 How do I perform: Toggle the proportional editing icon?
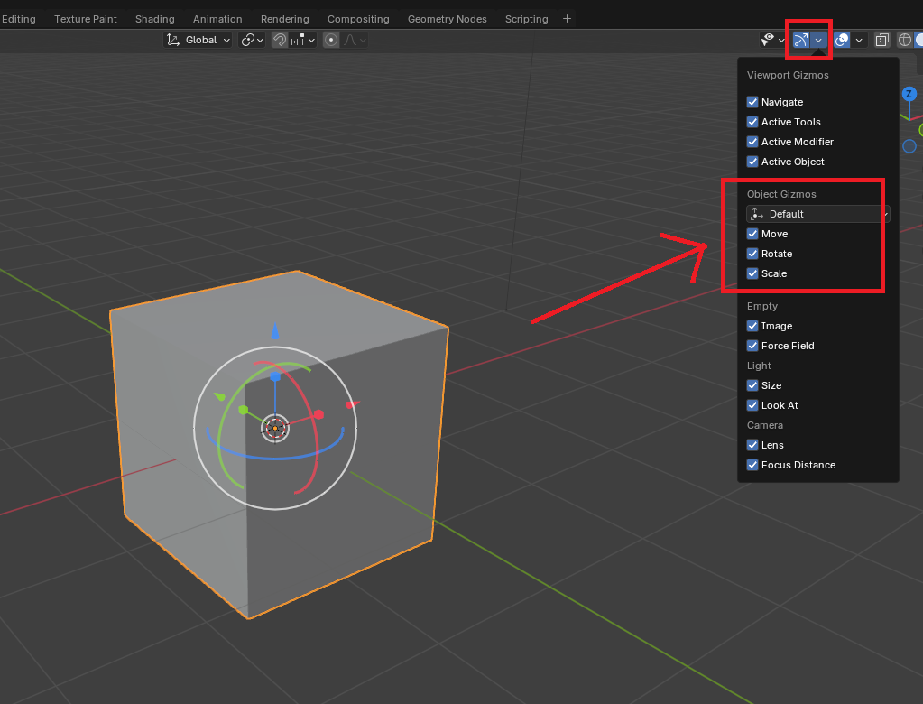click(331, 40)
